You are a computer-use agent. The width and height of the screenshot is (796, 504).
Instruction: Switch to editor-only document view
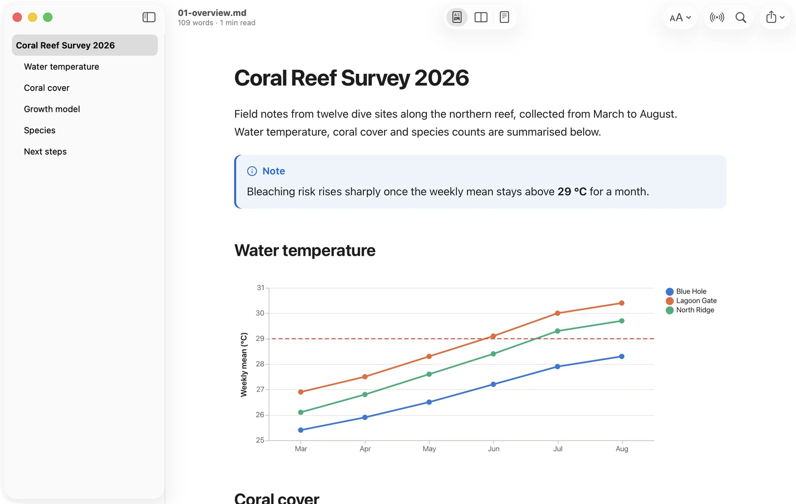click(x=504, y=17)
